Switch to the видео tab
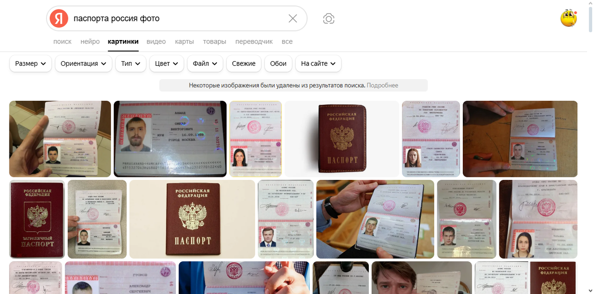 156,42
